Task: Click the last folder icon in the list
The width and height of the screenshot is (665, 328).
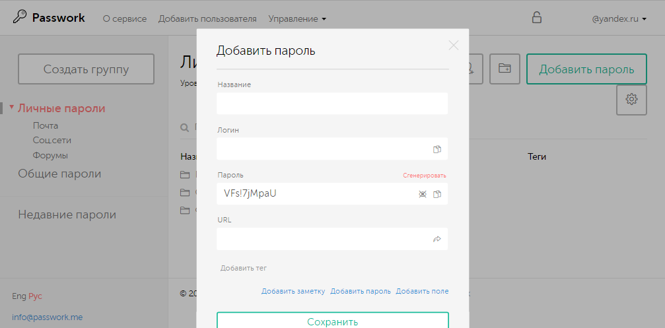Action: point(184,210)
